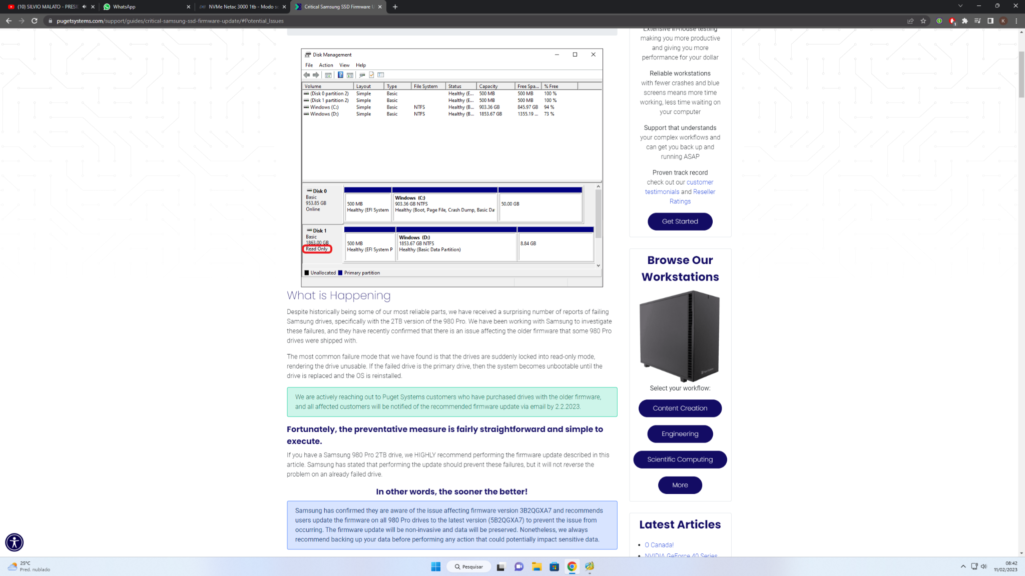Open the Extensions puzzle menu
This screenshot has width=1025, height=576.
point(965,21)
